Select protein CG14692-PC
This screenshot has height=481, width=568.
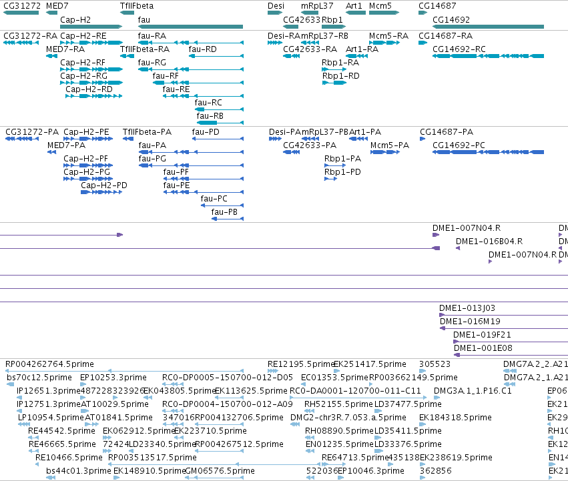pyautogui.click(x=459, y=145)
